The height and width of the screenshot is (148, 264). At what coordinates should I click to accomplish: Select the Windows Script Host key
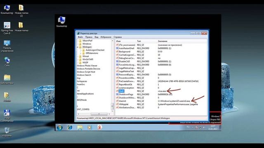(x=86, y=72)
